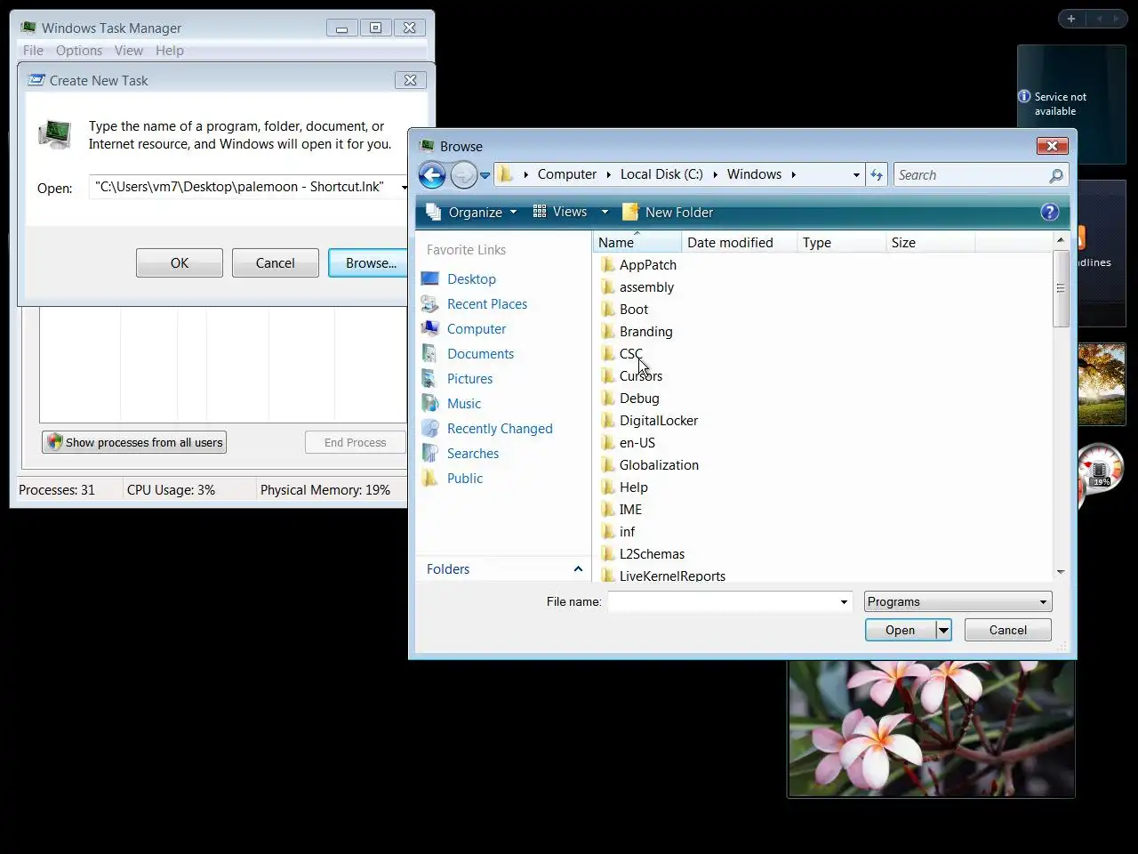Click file list scrollbar down arrow
The width and height of the screenshot is (1138, 854).
tap(1060, 572)
